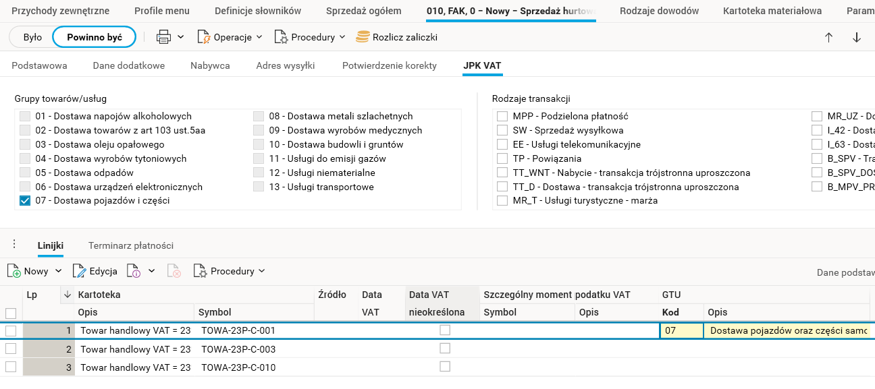Click the GTU Kod field containing 07
Viewport: 875px width, 389px height.
click(681, 330)
